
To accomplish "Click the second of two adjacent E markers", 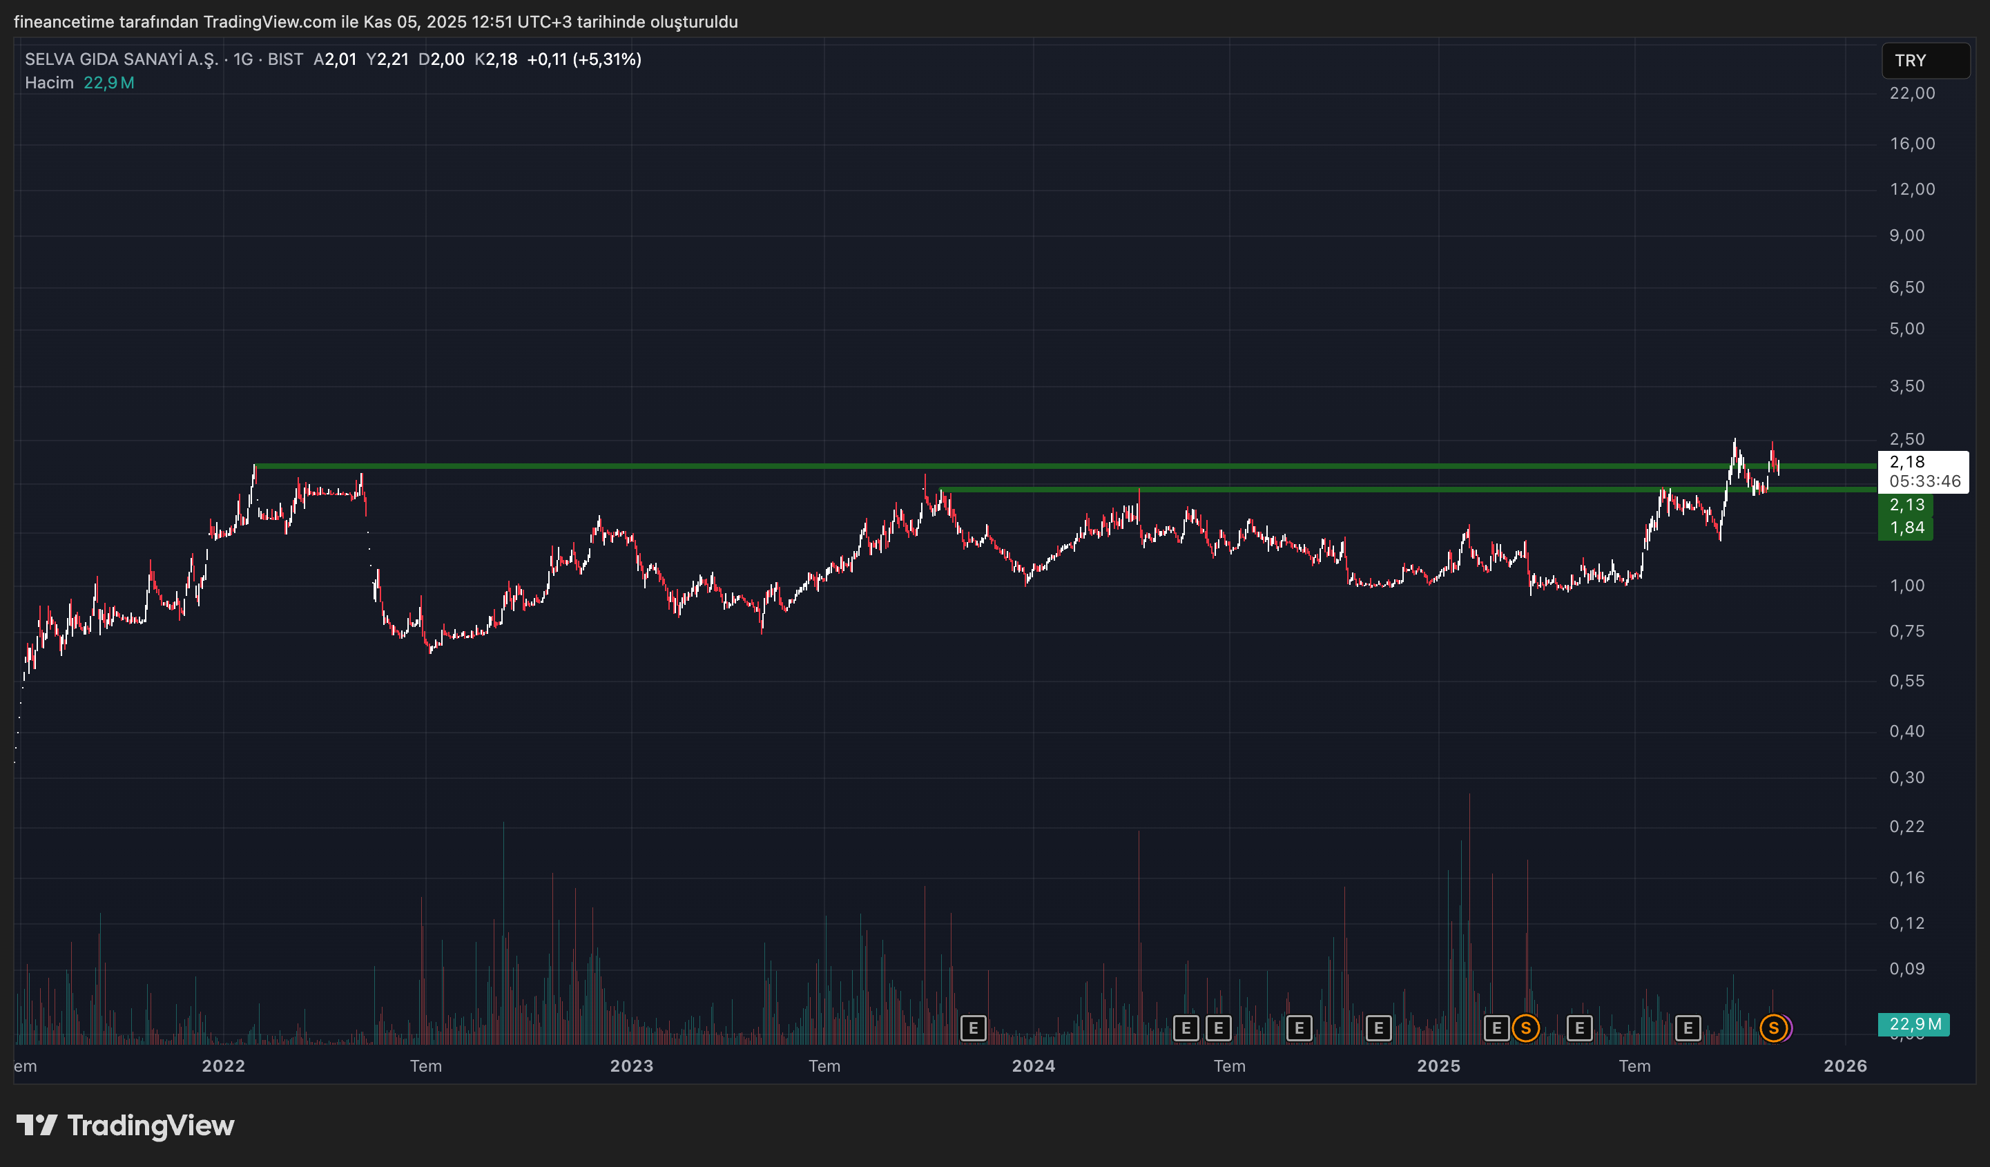I will [x=1219, y=1028].
